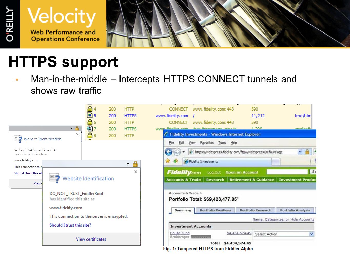Image resolution: width=350 pixels, height=262 pixels.
Task: Open the Retirement & Guidance navigation tab
Action: point(252,180)
